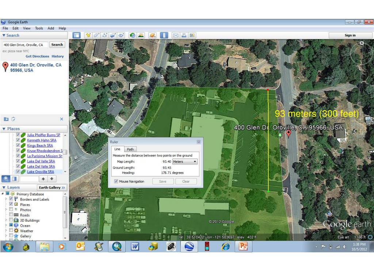Add a path from the toolbar

pyautogui.click(x=104, y=35)
